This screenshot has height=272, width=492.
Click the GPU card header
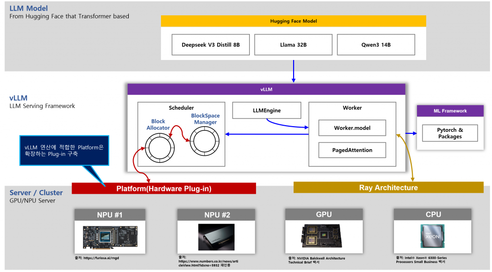[324, 214]
